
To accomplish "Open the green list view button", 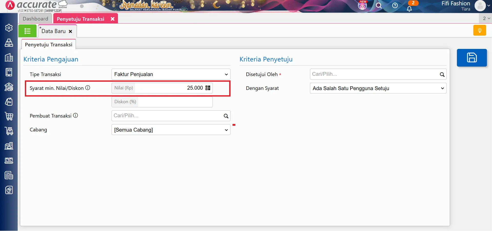I will click(x=27, y=31).
